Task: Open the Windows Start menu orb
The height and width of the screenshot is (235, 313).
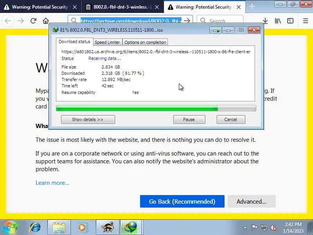Action: point(11,228)
